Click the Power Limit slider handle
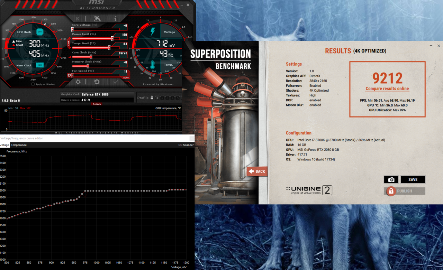This screenshot has height=270, width=443. 112,39
